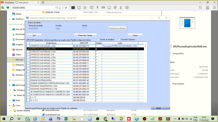The height and width of the screenshot is (122, 218).
Task: Expand the Linux node in the sidebar
Action: pos(10,105)
